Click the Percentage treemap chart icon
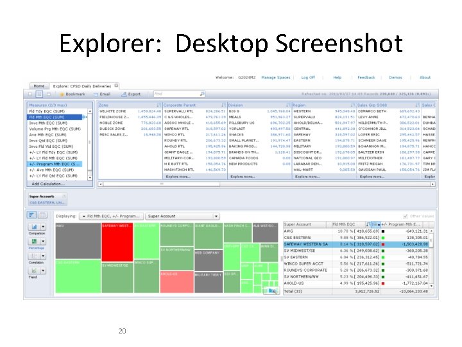 click(x=34, y=242)
